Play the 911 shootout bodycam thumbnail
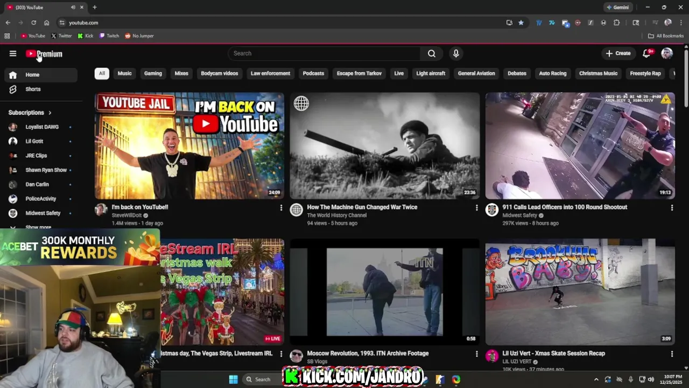This screenshot has width=689, height=388. [580, 146]
